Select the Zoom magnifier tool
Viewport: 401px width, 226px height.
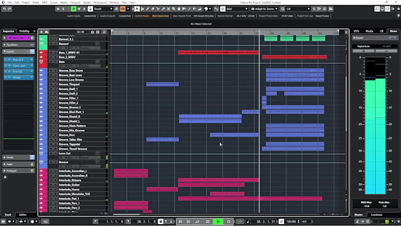[173, 9]
